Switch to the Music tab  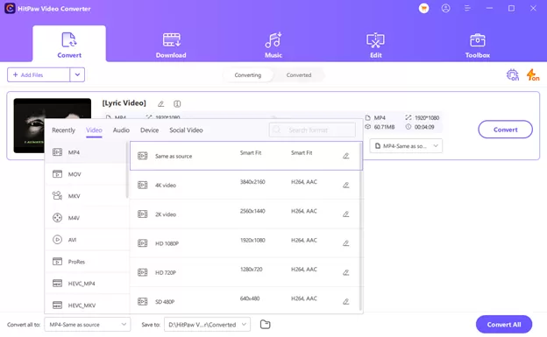click(x=273, y=46)
